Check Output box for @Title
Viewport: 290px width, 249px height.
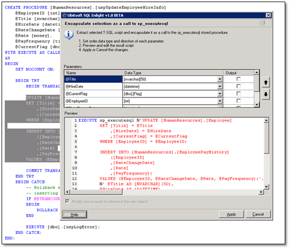click(239, 79)
